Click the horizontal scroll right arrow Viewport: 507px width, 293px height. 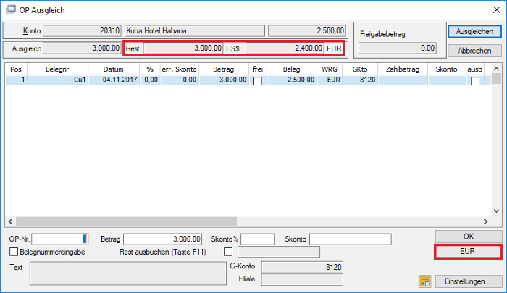(485, 221)
